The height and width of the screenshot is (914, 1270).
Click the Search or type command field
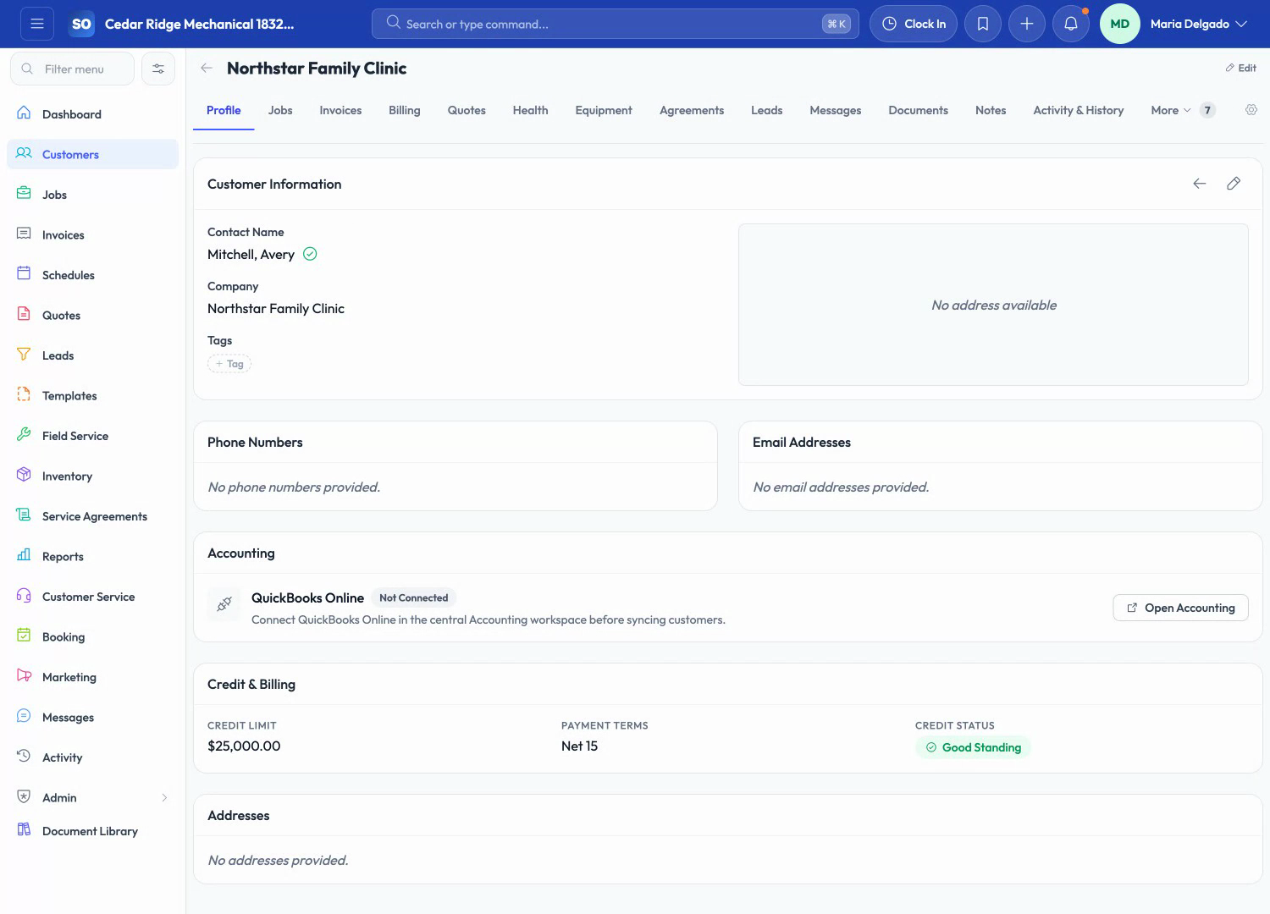pyautogui.click(x=615, y=24)
